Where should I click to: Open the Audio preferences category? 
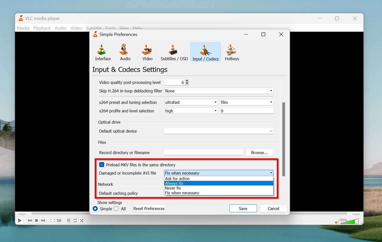pos(125,52)
